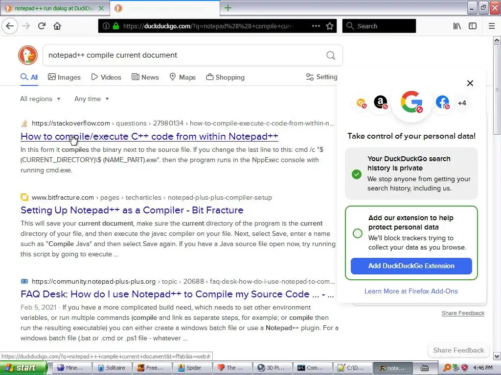Screen dimensions: 501x375
Task: Close the DuckDuckGo privacy popup
Action: point(470,83)
